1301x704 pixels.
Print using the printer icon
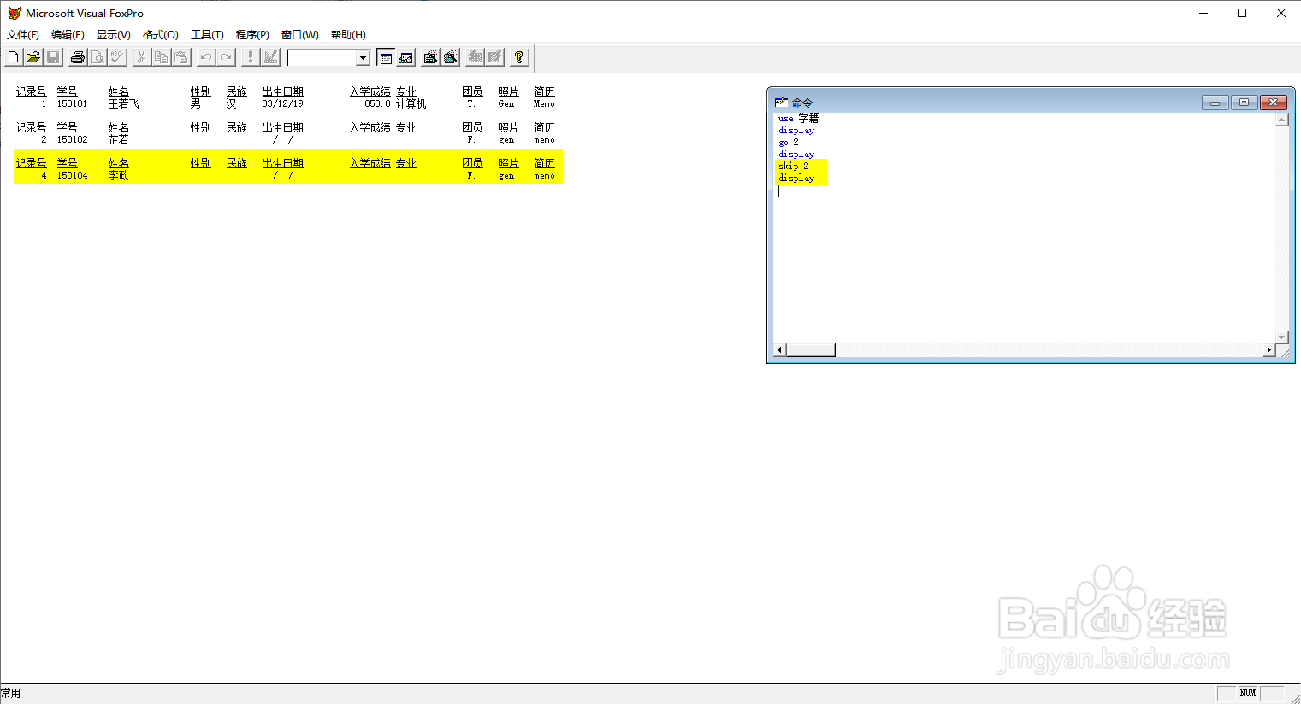click(78, 57)
